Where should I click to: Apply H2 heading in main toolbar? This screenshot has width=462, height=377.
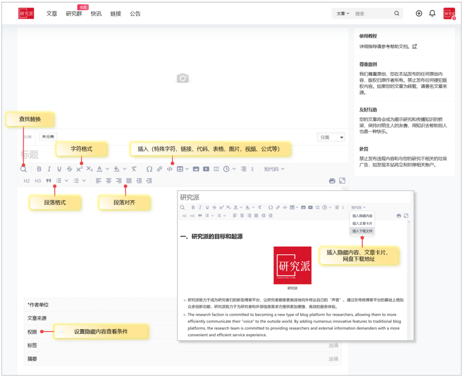pos(27,181)
